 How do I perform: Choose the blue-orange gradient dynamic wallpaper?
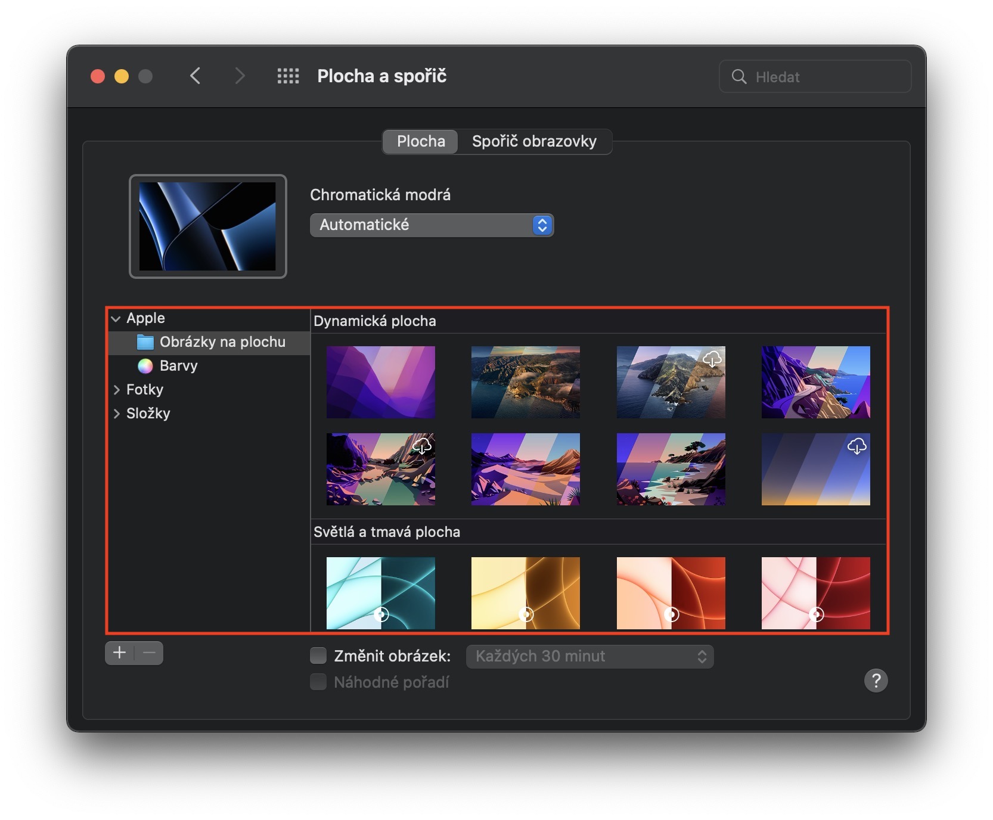(x=816, y=469)
